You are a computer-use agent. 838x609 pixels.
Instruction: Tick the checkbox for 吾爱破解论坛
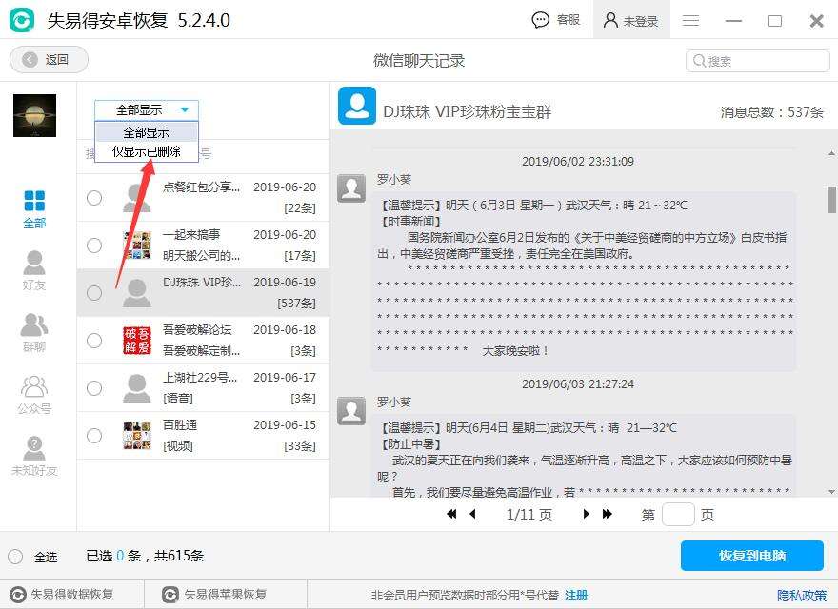(x=94, y=341)
